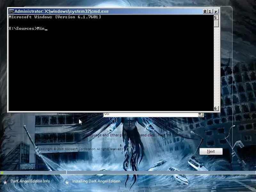Screen dimensions: 256x192
Task: Click the Microsoft Corporation copyright text
Action: click(80, 149)
